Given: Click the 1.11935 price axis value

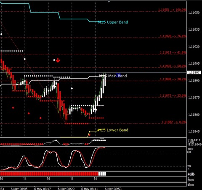Looking at the screenshot, I should 194,29.
